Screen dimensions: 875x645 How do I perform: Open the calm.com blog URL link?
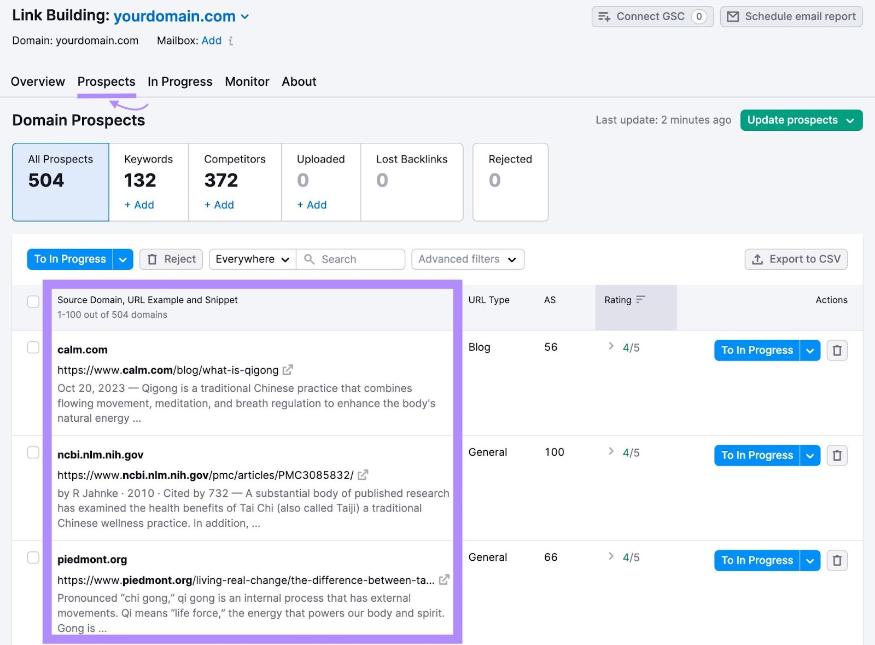tap(168, 370)
